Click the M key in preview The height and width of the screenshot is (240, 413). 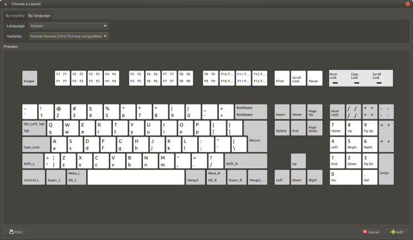click(x=167, y=161)
